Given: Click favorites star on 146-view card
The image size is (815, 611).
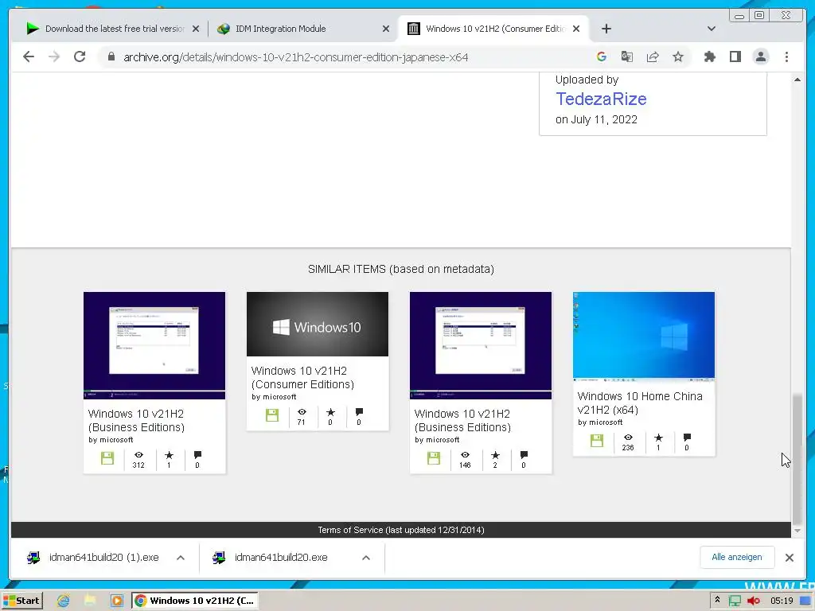Looking at the screenshot, I should point(495,455).
